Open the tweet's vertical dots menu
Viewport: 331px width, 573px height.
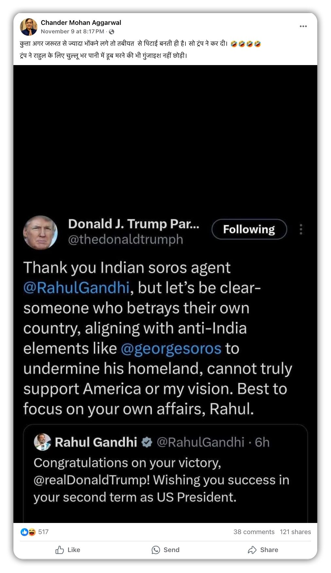tap(301, 229)
